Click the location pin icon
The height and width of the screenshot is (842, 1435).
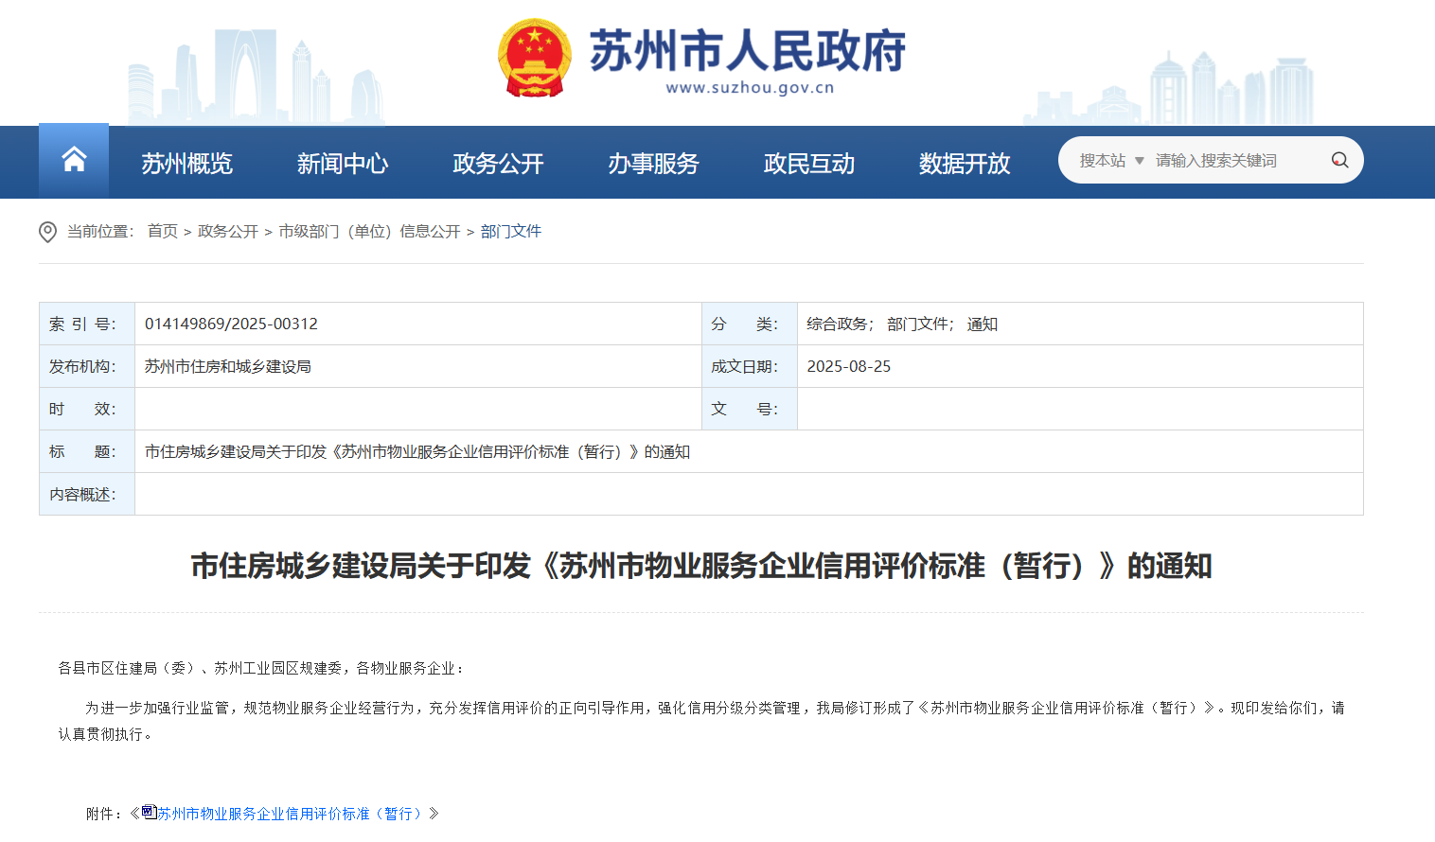point(47,232)
